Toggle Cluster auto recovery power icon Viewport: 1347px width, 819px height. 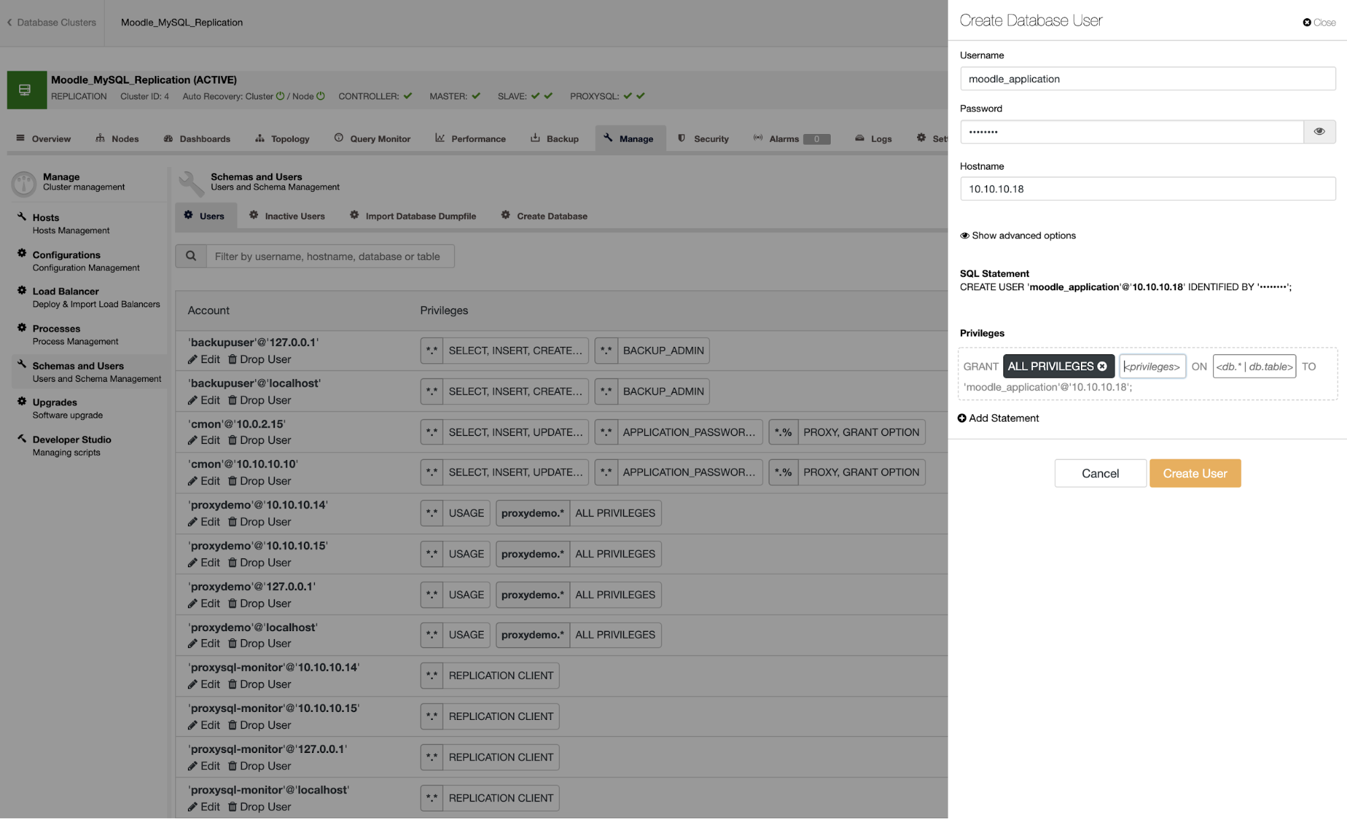pyautogui.click(x=280, y=96)
